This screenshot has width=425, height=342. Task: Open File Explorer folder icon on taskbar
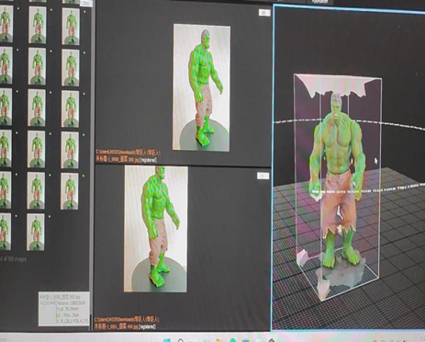[x=219, y=340]
